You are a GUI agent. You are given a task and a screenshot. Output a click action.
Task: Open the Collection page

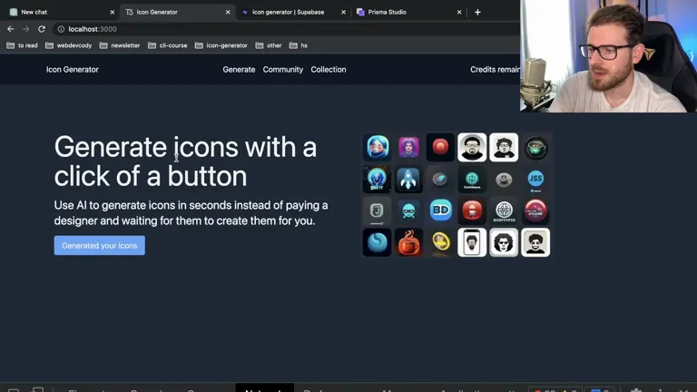click(329, 69)
